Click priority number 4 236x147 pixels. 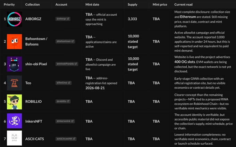tap(5, 83)
